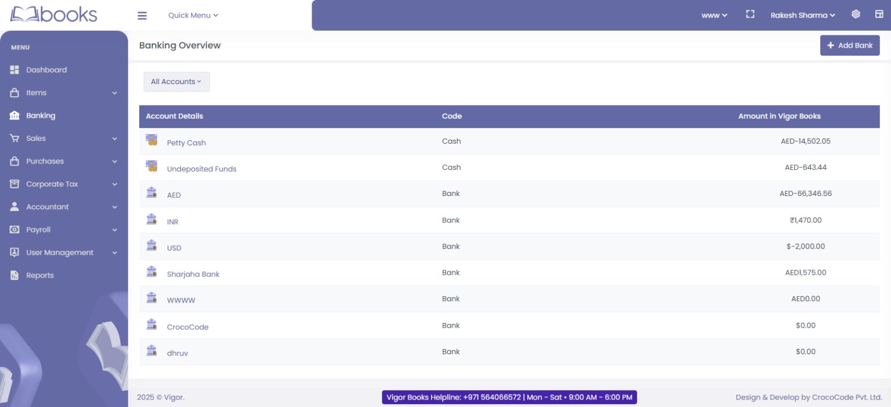Screen dimensions: 891x407
Task: Open the Petty Cash account link
Action: click(186, 143)
